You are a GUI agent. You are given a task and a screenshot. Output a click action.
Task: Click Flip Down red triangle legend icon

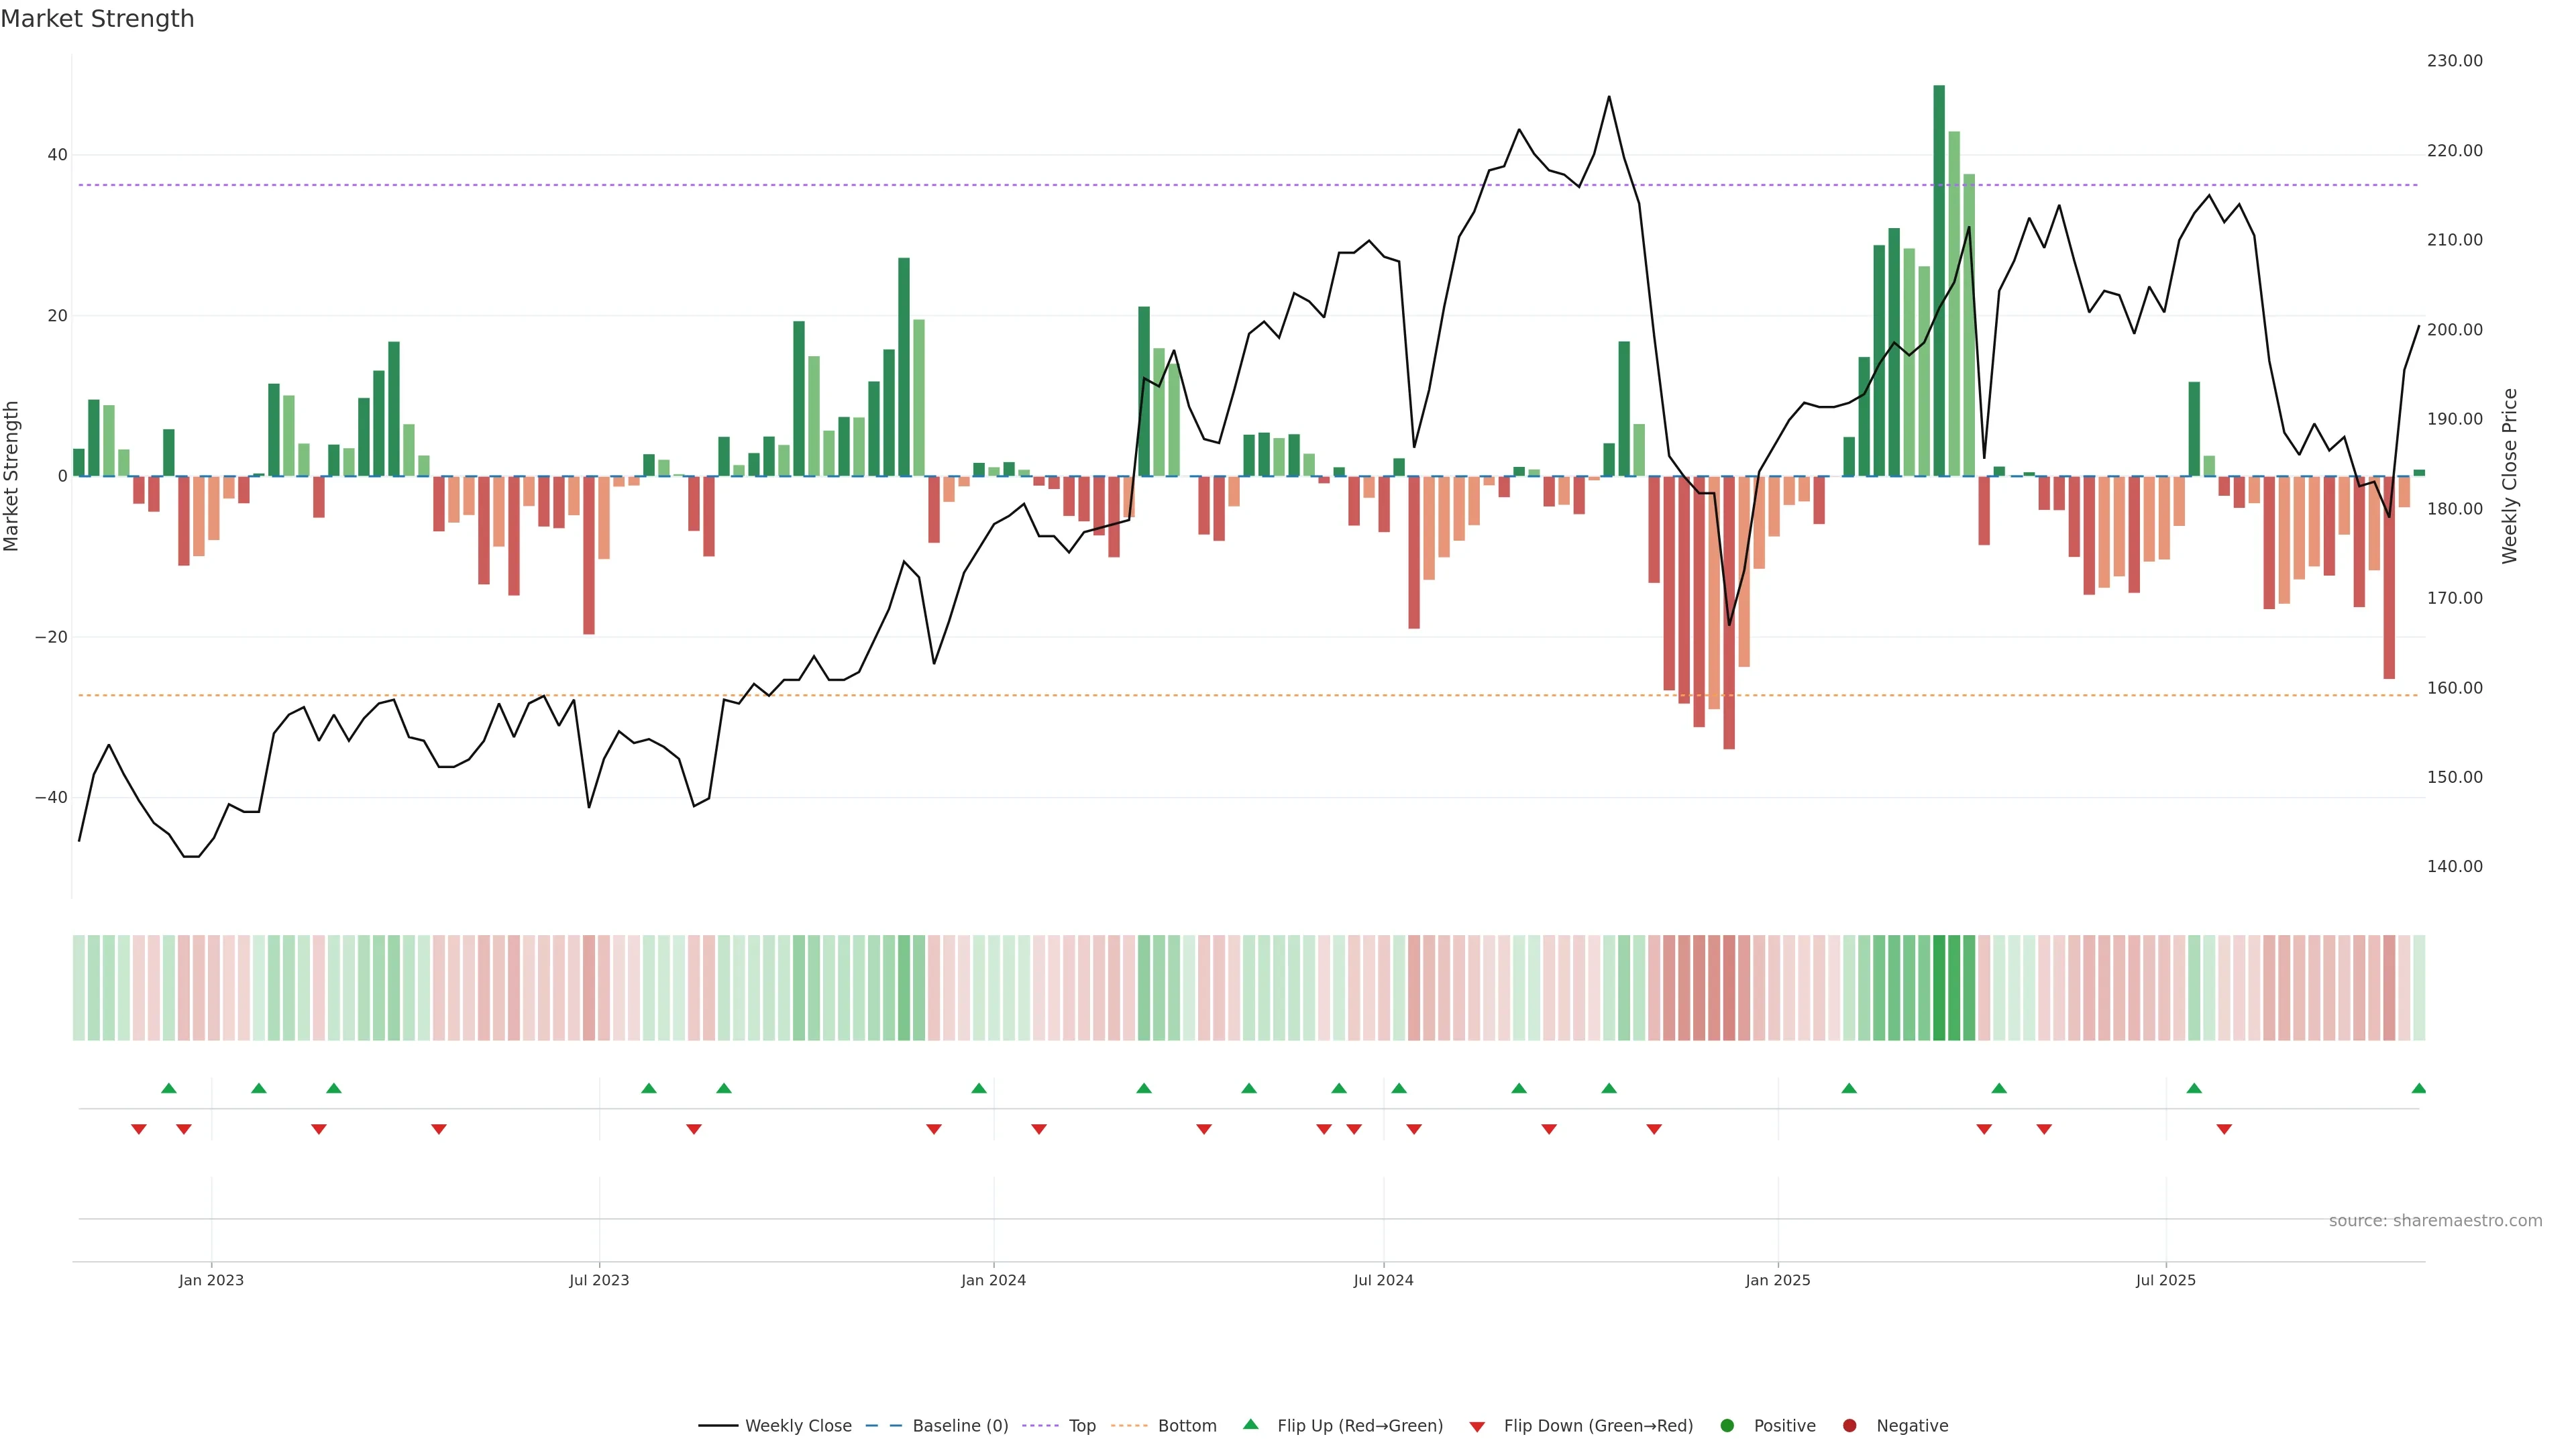1477,1427
